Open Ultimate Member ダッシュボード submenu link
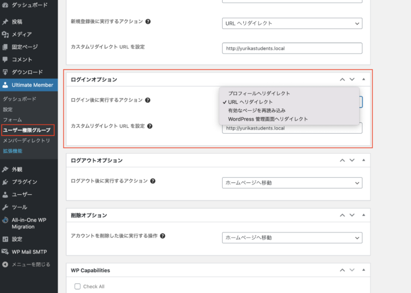Viewport: 411px width, 293px height. click(19, 99)
